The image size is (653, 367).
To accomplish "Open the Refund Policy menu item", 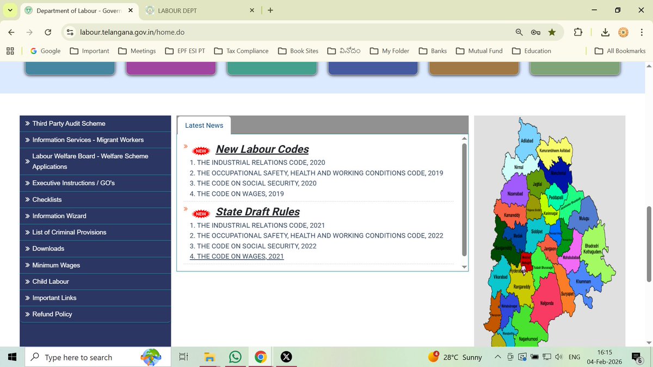I will tap(95, 314).
